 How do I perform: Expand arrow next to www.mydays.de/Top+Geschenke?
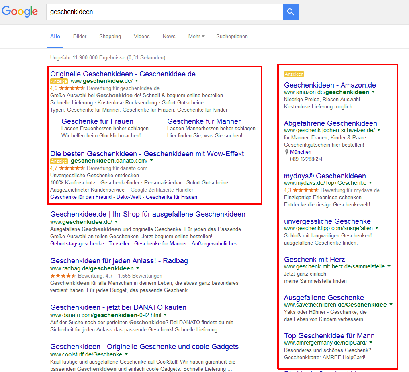[x=371, y=183]
